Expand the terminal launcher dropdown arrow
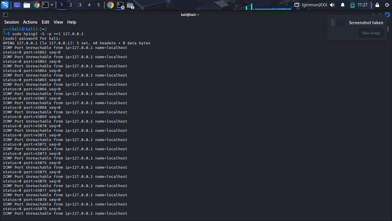The width and height of the screenshot is (392, 221). pos(52,5)
